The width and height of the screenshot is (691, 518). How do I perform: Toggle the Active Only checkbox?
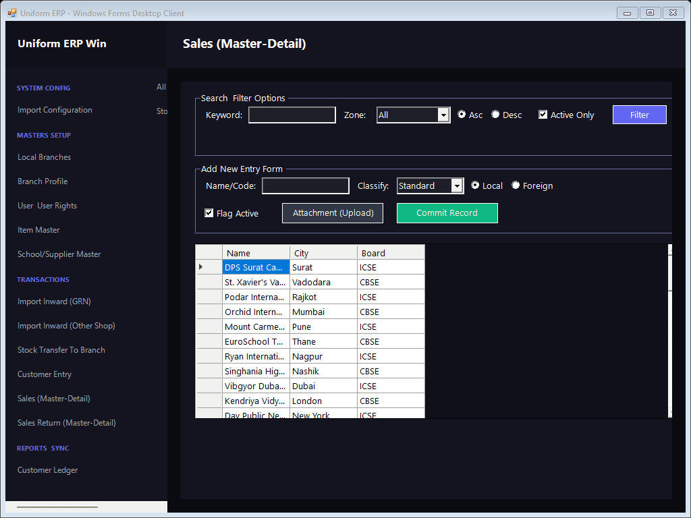click(x=543, y=115)
